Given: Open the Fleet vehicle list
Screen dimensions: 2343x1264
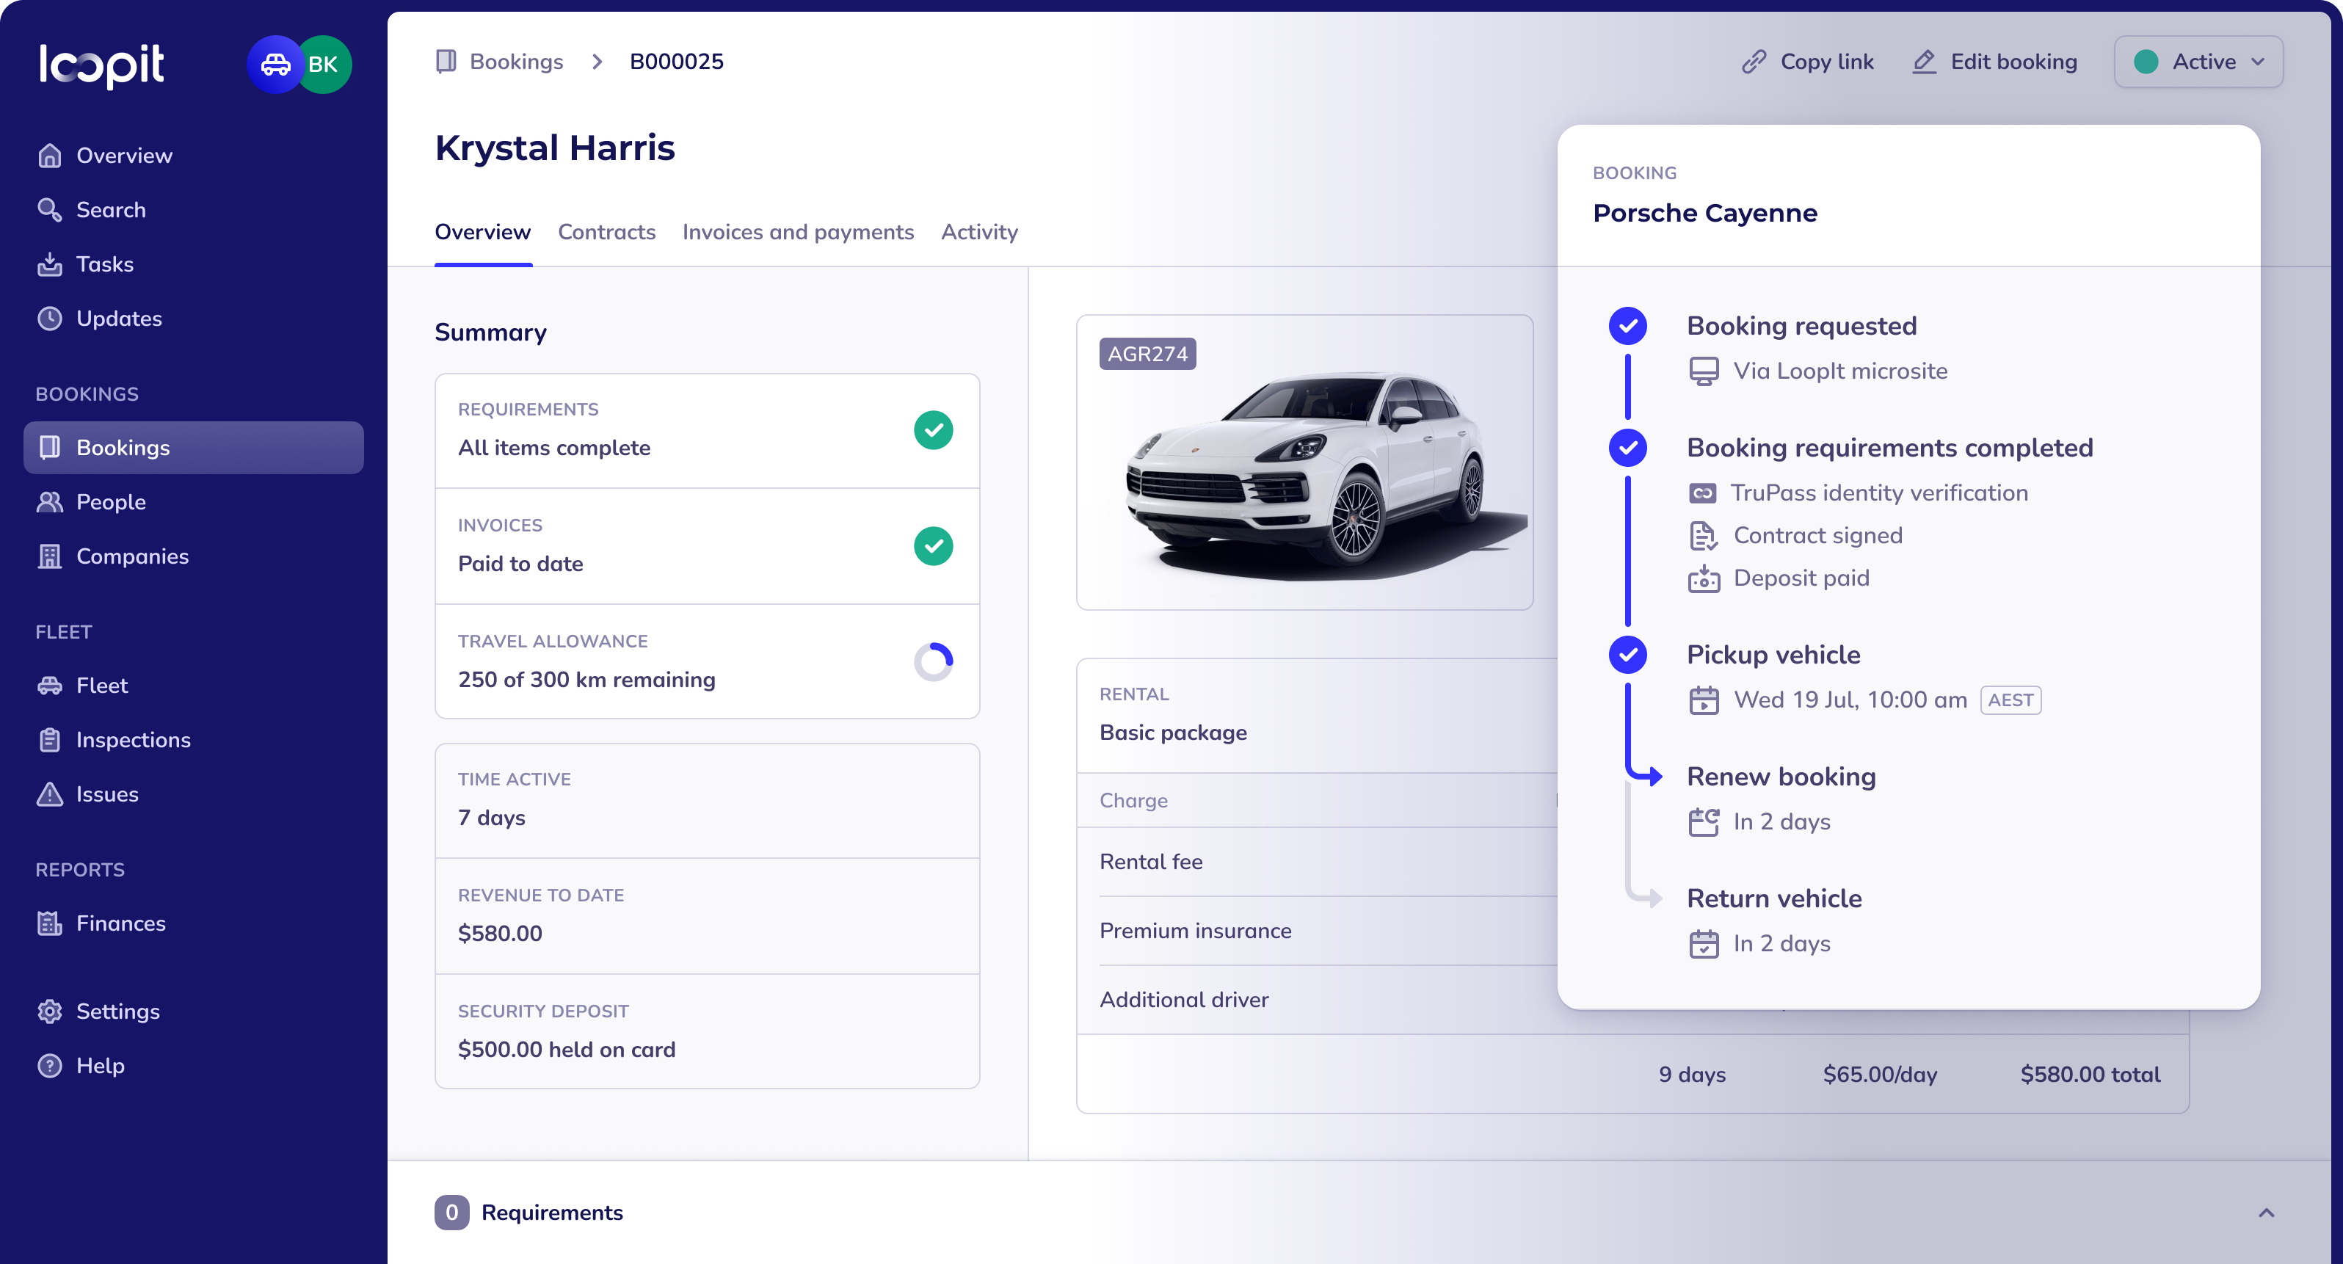Looking at the screenshot, I should tap(50, 685).
